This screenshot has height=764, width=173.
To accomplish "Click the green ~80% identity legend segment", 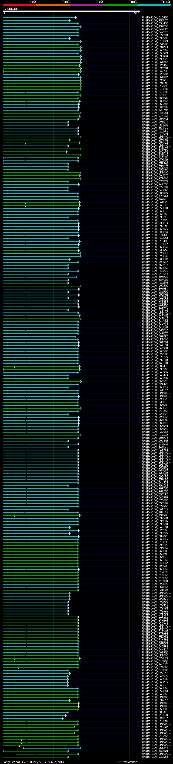I will point(120,5).
